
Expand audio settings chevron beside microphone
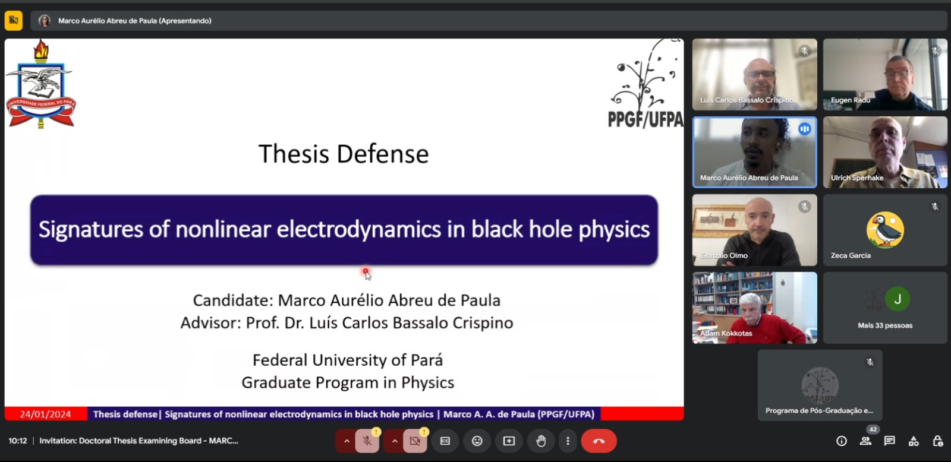point(347,441)
